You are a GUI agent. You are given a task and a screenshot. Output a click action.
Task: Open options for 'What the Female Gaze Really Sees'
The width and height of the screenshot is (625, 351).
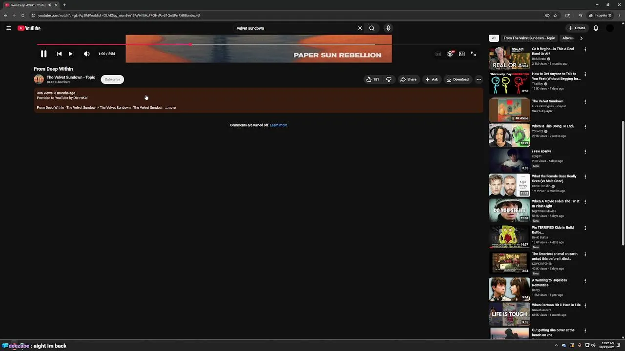point(585,176)
